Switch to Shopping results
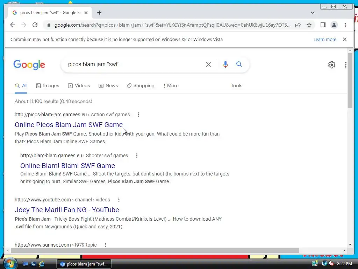358x269 pixels. tap(141, 86)
